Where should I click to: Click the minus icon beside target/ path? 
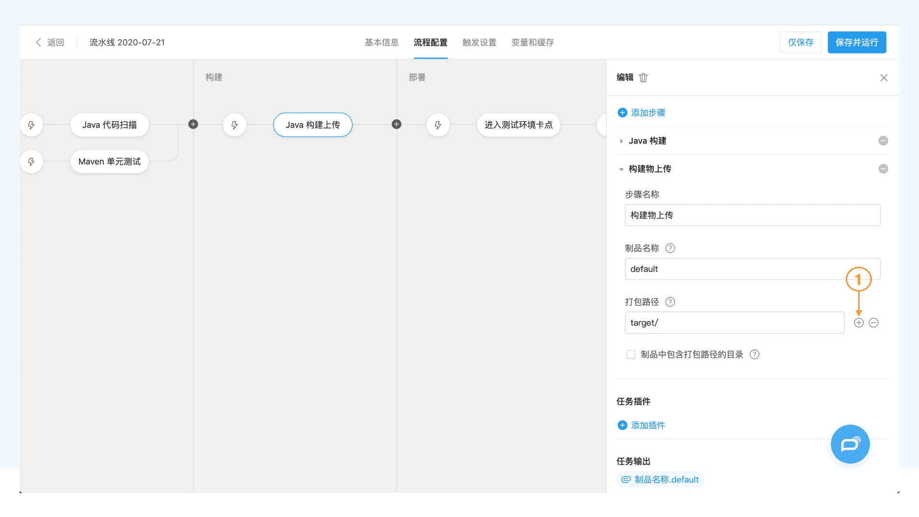(x=874, y=323)
